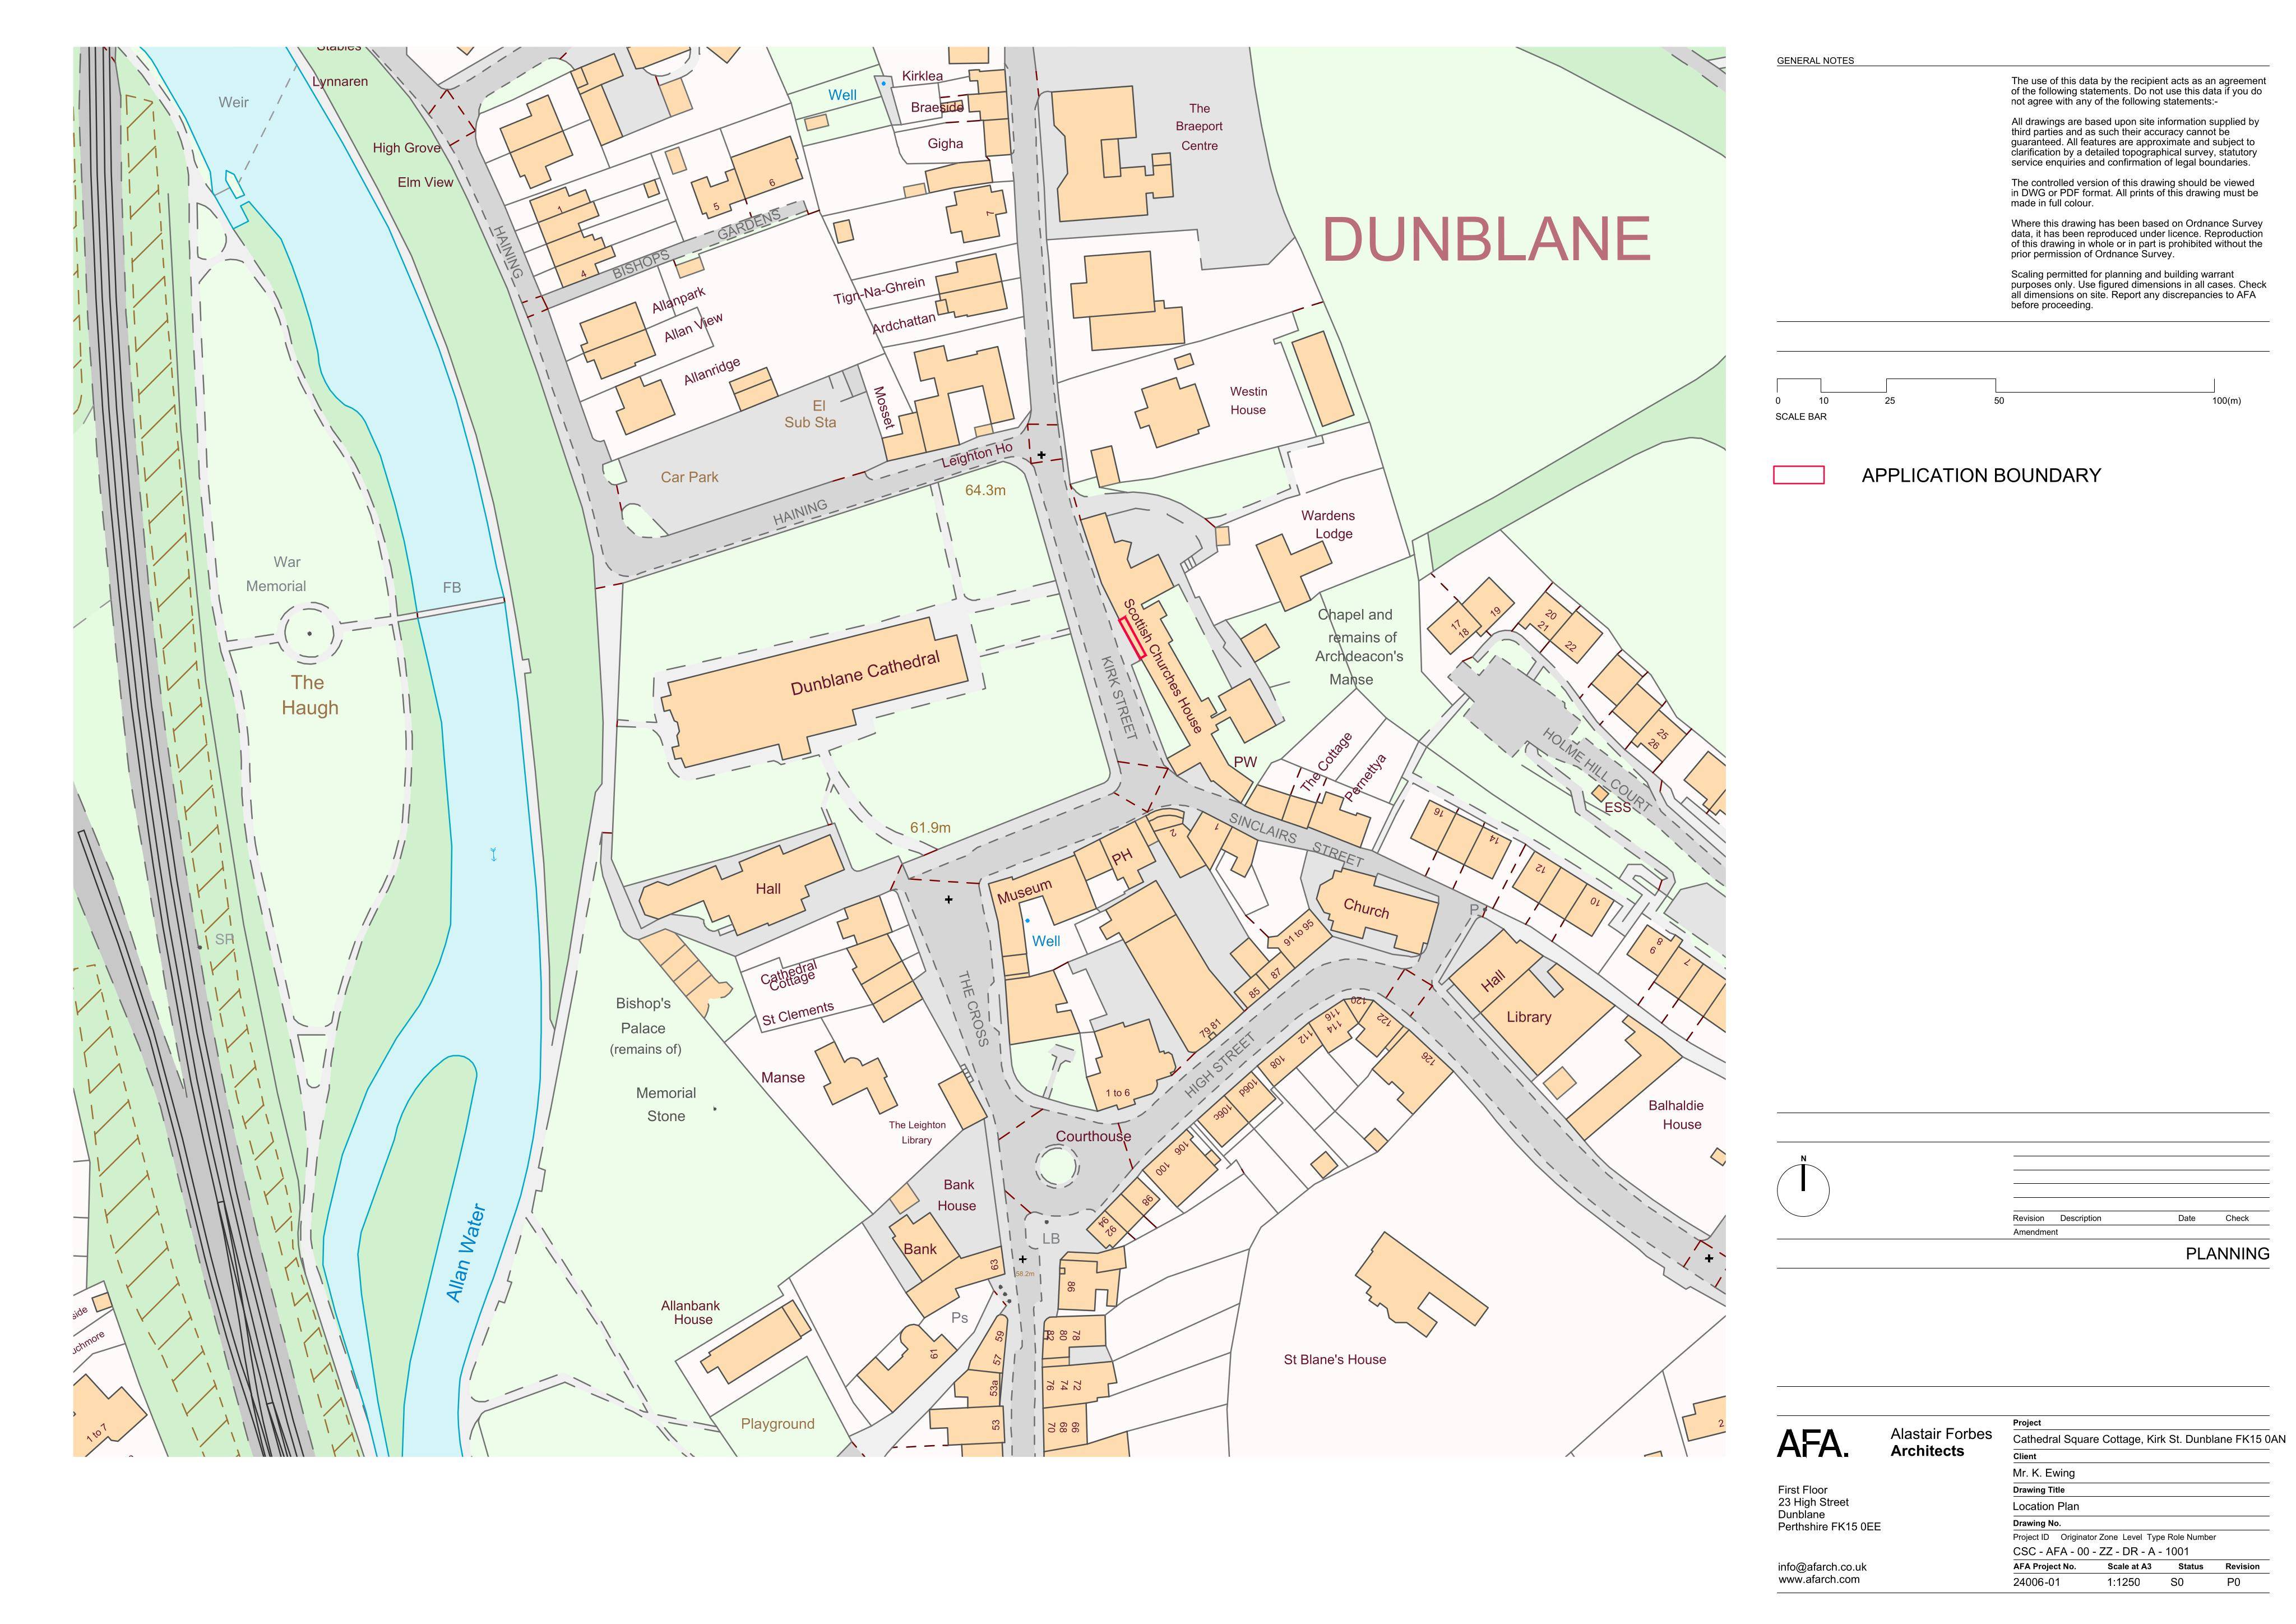Click the Bank House label
The width and height of the screenshot is (2296, 1624).
point(958,1195)
